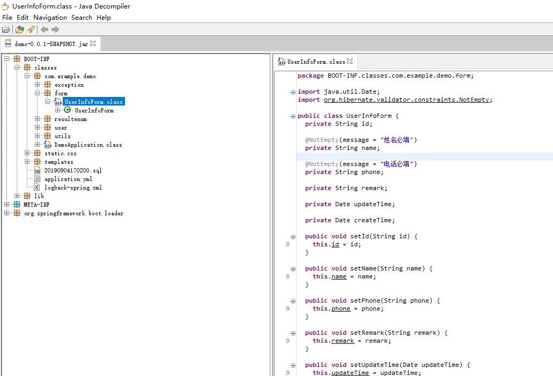Follow the this.phone field link
The width and height of the screenshot is (553, 376).
pyautogui.click(x=341, y=309)
